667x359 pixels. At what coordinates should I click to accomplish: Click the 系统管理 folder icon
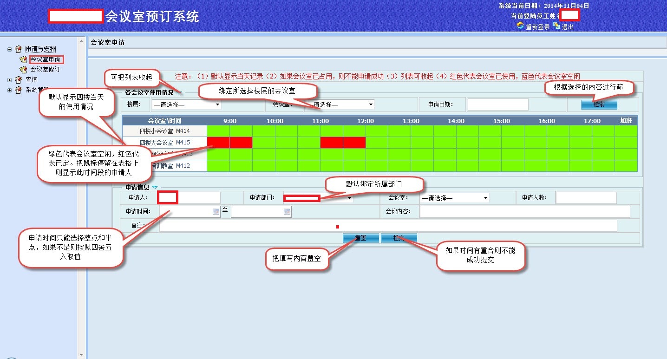tap(19, 90)
